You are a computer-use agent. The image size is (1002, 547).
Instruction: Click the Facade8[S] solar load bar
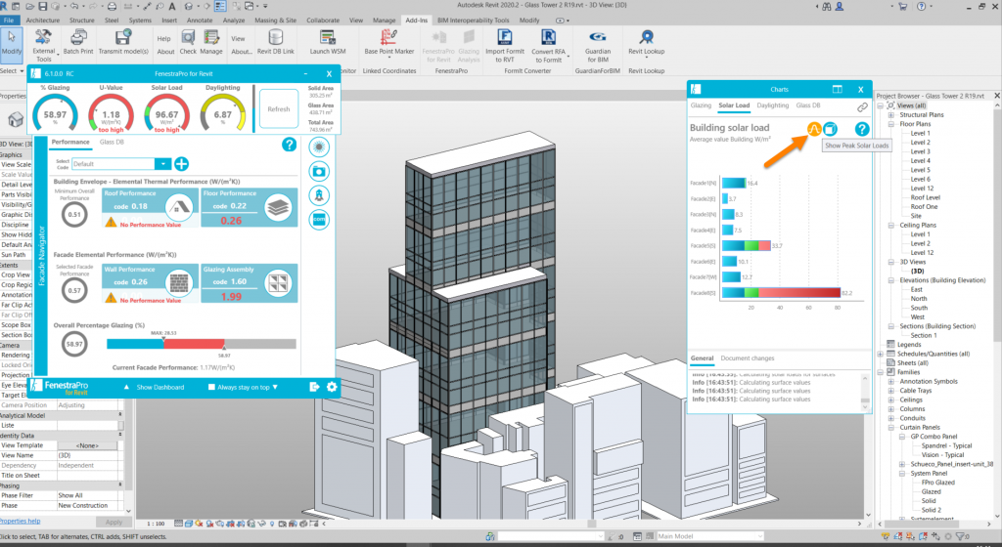click(x=781, y=293)
